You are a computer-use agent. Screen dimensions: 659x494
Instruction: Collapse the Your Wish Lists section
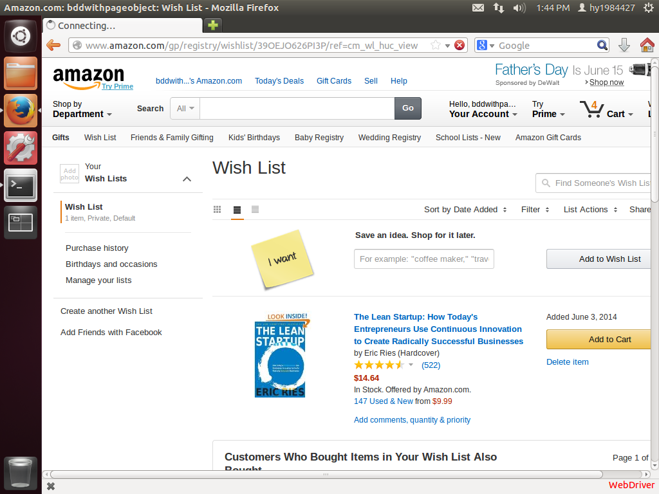187,179
